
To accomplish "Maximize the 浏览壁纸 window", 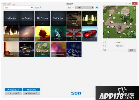I will coord(130,4).
